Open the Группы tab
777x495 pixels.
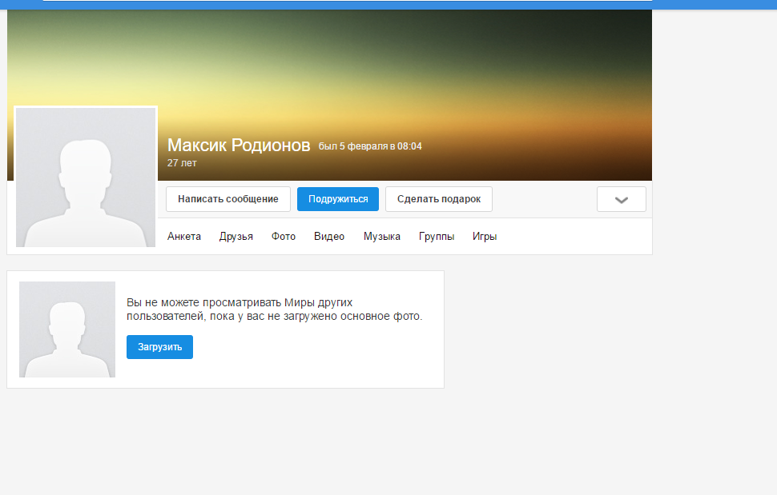coord(437,237)
